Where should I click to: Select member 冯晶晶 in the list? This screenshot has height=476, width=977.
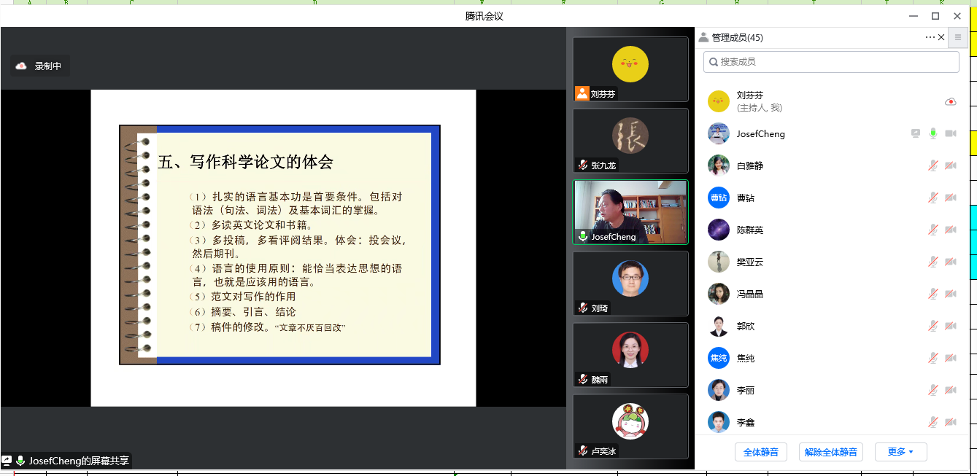(x=749, y=294)
